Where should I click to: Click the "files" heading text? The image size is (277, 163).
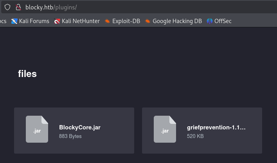(x=27, y=74)
